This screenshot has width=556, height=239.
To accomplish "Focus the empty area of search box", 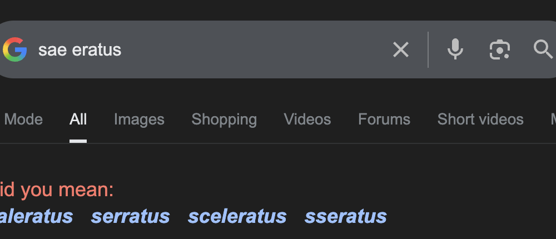I will (250, 50).
